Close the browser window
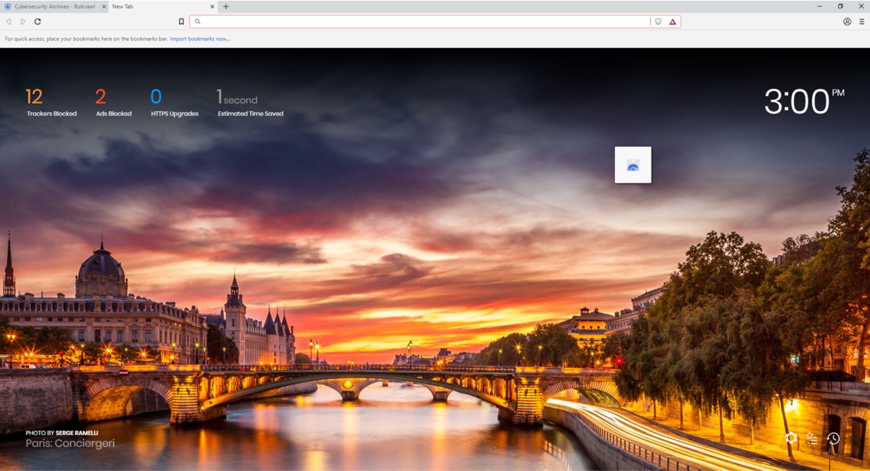The height and width of the screenshot is (471, 870). (x=861, y=6)
